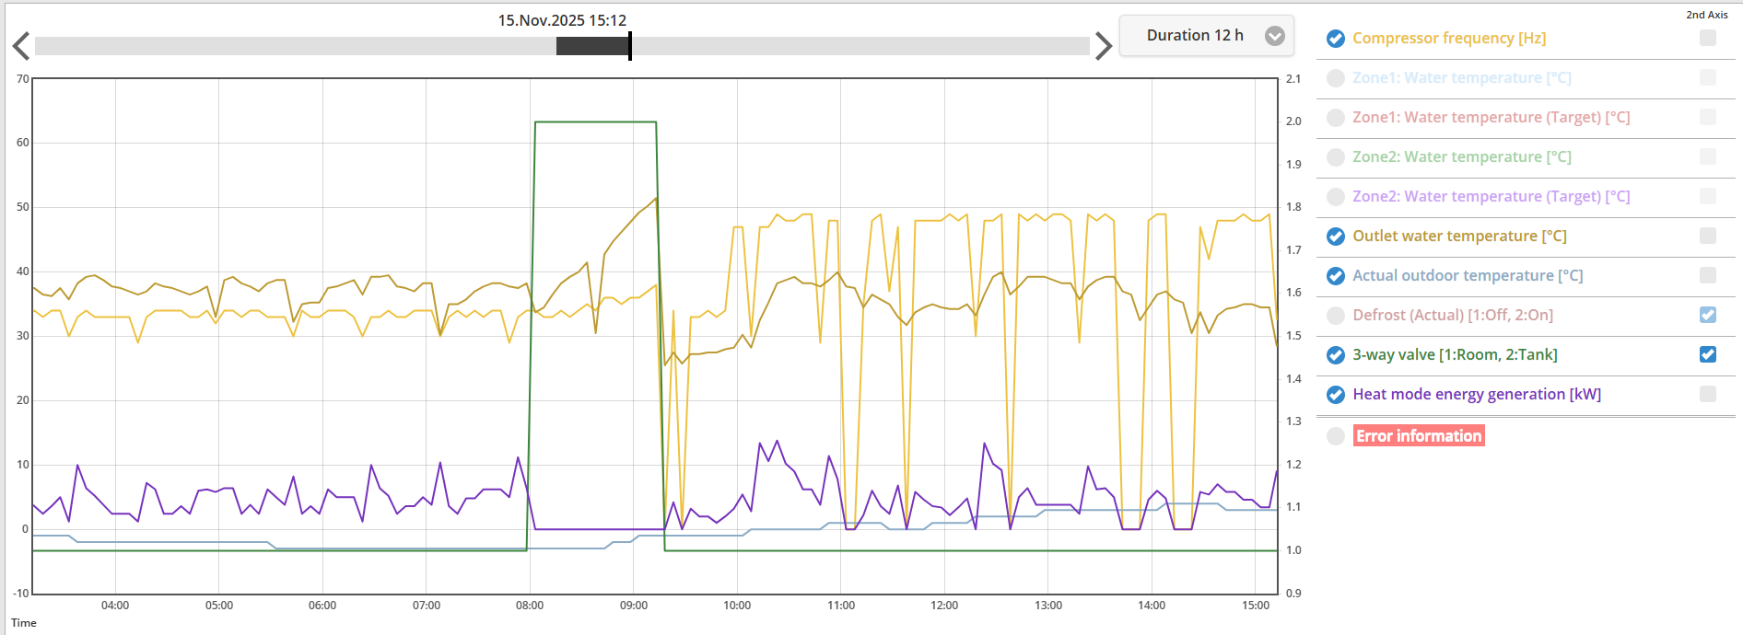The width and height of the screenshot is (1743, 635).
Task: Uncheck 2nd Axis box for 3-way valve
Action: tap(1707, 354)
